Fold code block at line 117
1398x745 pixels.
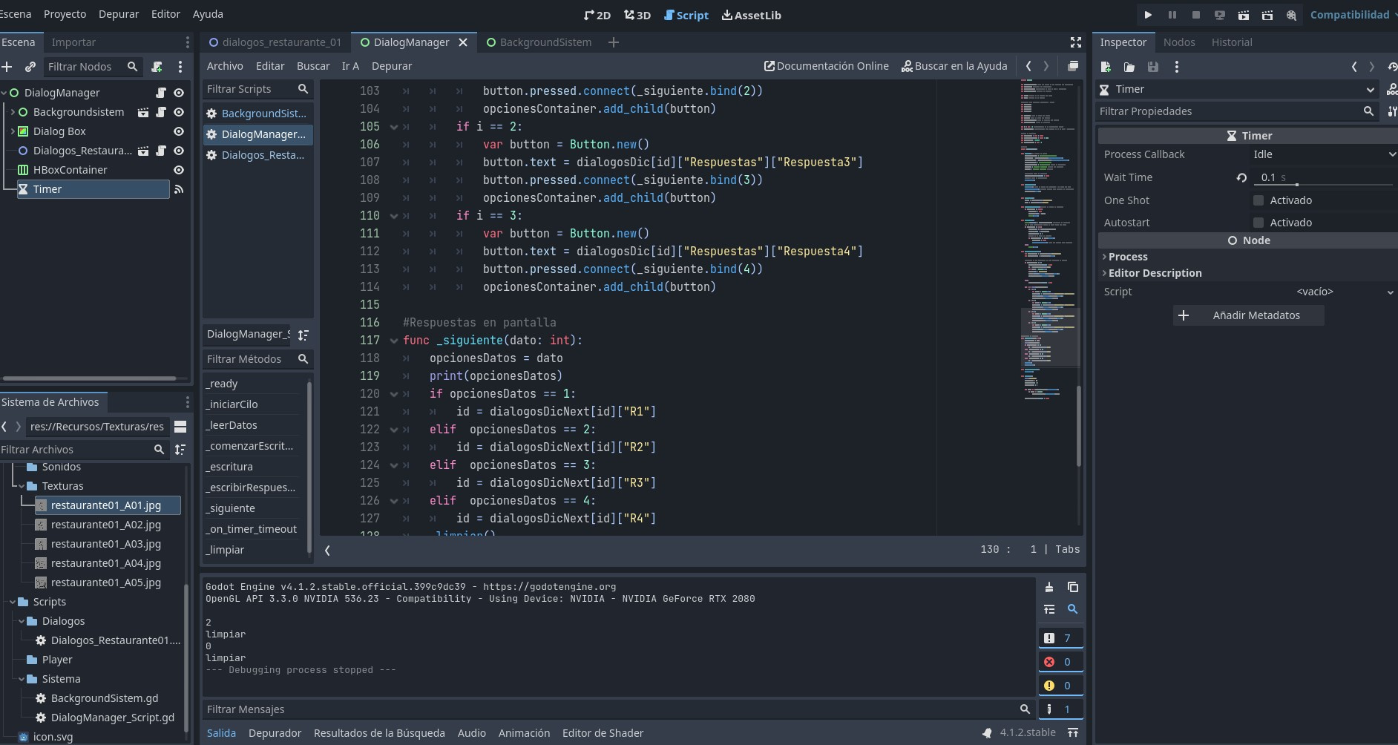click(x=393, y=341)
